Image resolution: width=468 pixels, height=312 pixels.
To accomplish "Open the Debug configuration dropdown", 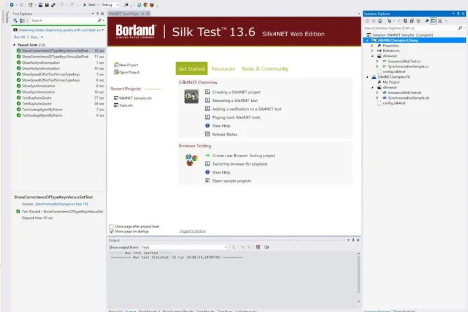I will point(109,5).
